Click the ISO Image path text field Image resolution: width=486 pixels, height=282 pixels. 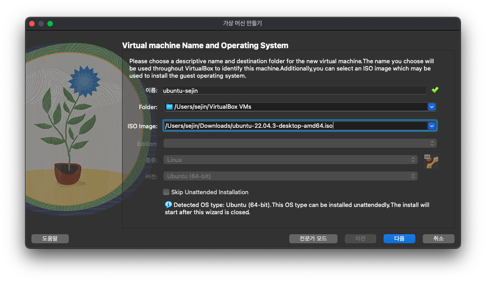tap(296, 126)
